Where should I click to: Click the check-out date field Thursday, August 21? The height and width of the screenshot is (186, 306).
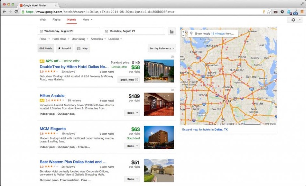134,31
